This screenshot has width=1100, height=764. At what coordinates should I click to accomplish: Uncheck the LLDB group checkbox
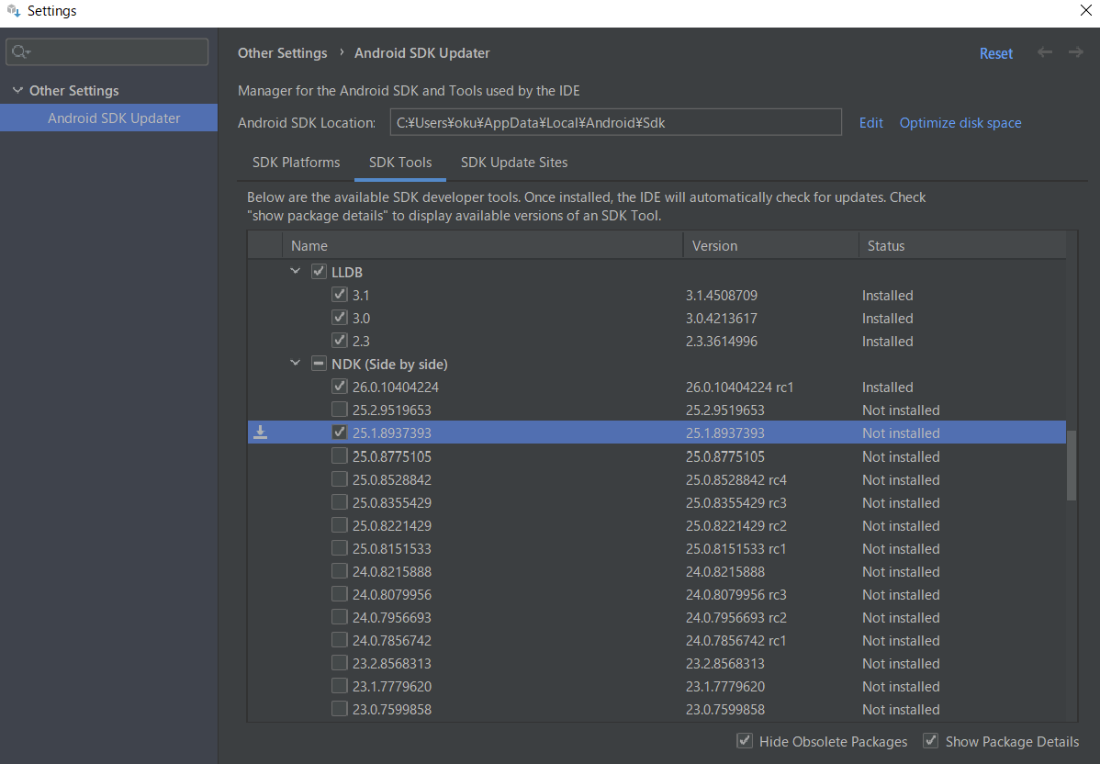point(319,272)
